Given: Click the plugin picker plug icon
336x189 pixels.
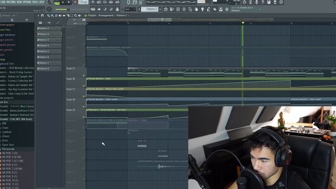Looking at the screenshot, I should (x=203, y=9).
